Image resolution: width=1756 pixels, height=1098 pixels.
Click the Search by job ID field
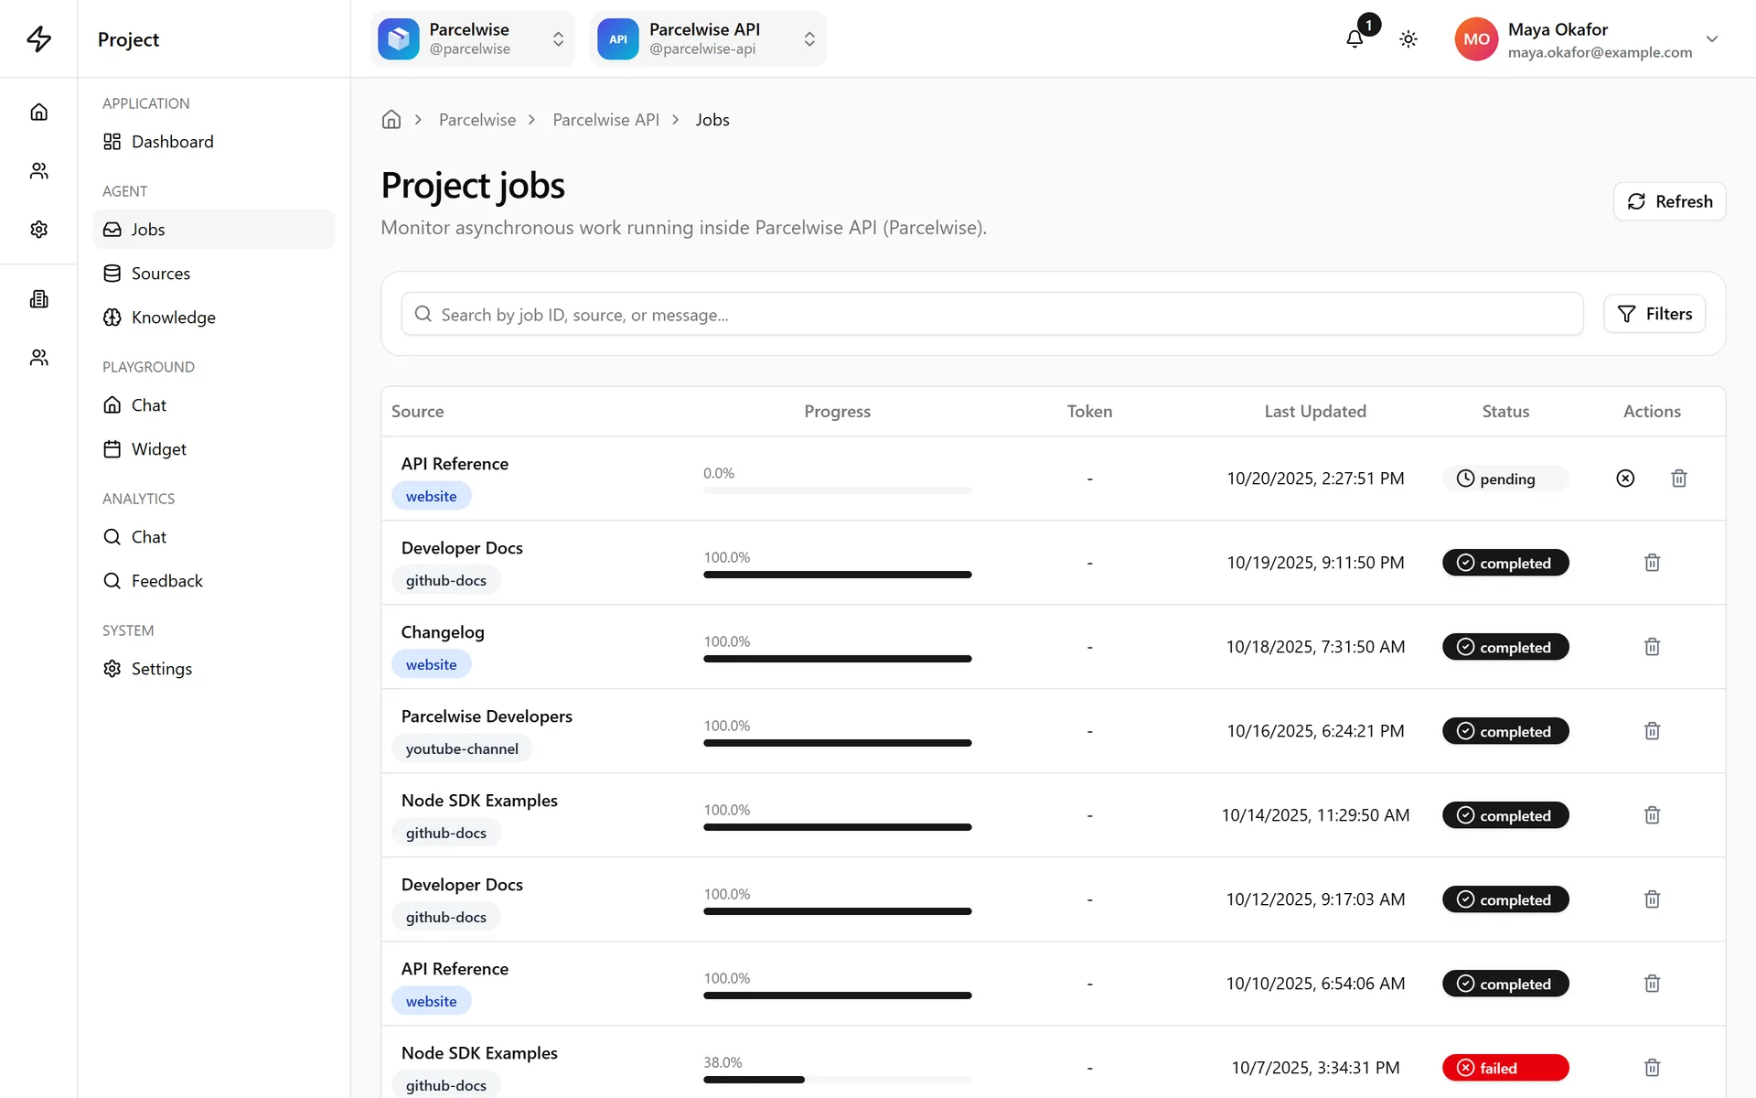point(991,314)
